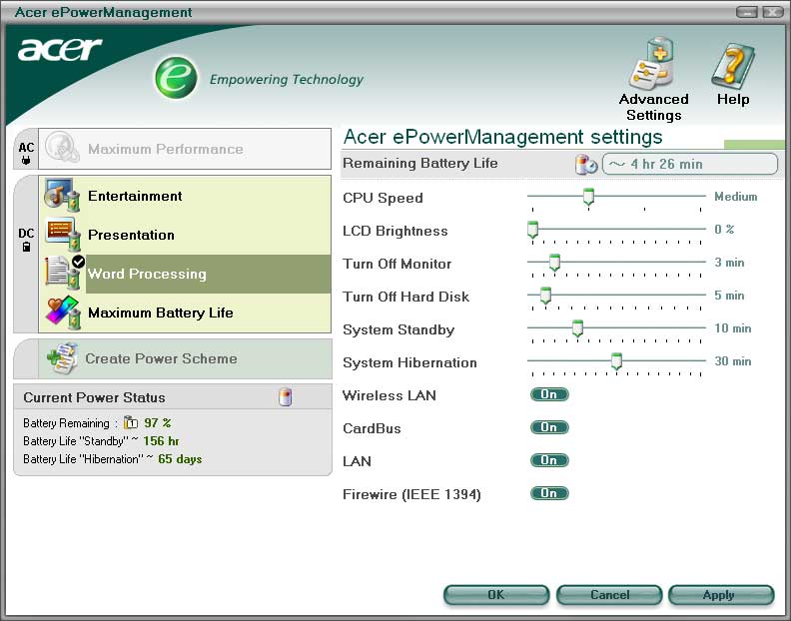Toggle the LAN On switch
The width and height of the screenshot is (791, 621).
[549, 460]
